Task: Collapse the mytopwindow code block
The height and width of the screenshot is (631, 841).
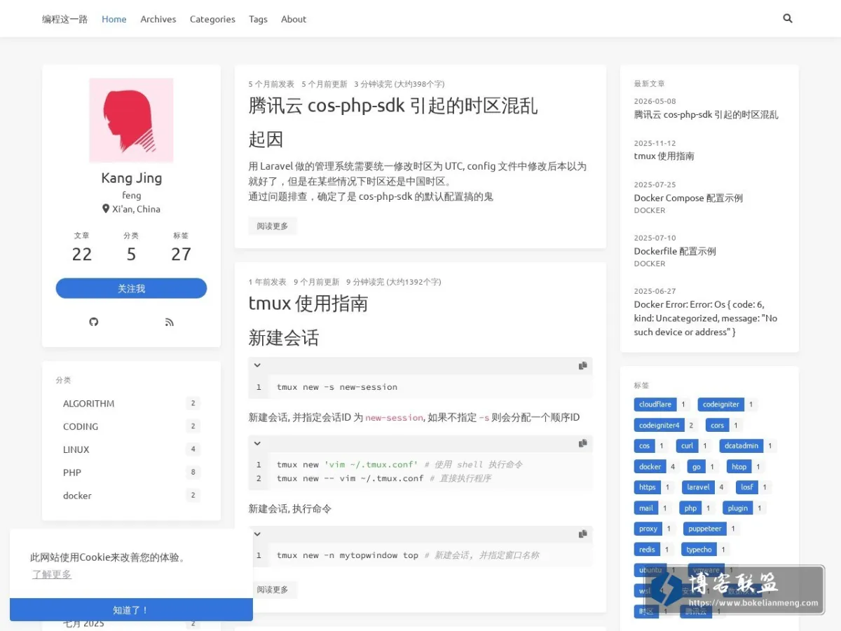Action: point(257,534)
